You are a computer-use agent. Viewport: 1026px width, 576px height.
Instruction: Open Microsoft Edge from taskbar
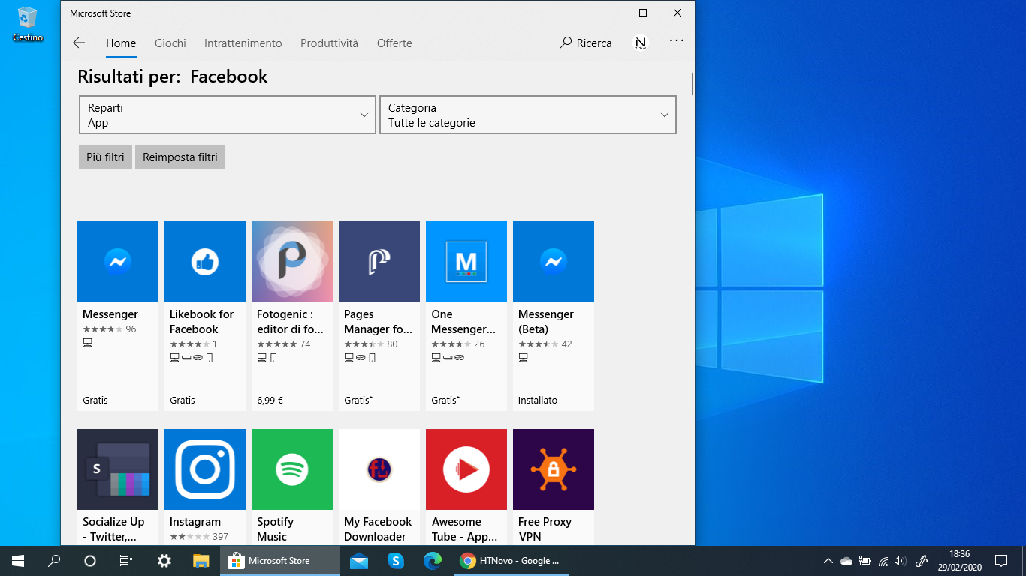(x=432, y=560)
